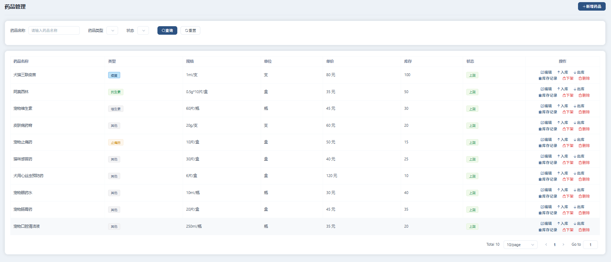Edit the 宠物肠胃药 row

coord(546,207)
